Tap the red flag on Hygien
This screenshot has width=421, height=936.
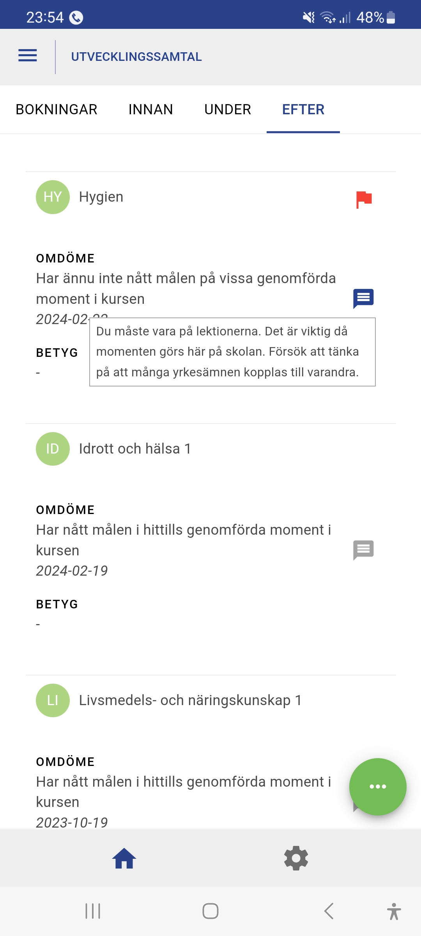[364, 200]
